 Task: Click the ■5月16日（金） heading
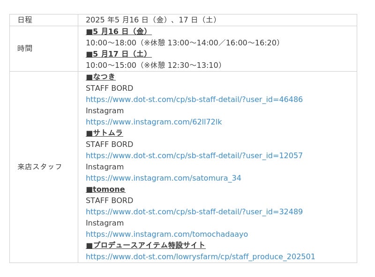(x=119, y=31)
